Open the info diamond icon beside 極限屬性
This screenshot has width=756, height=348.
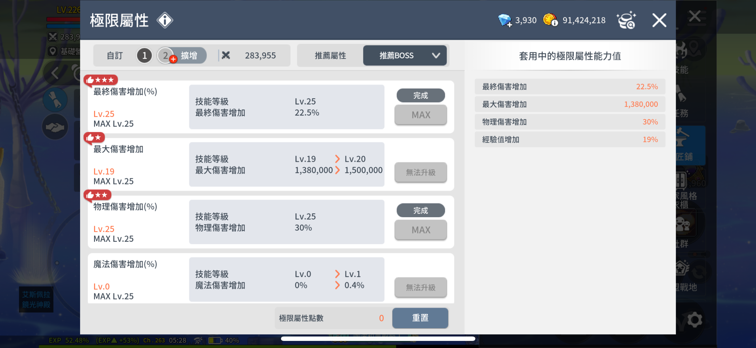tap(165, 20)
